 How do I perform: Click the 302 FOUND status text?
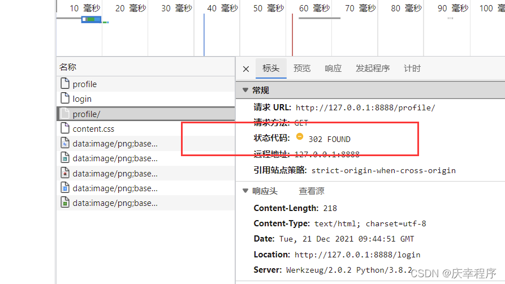pos(330,139)
